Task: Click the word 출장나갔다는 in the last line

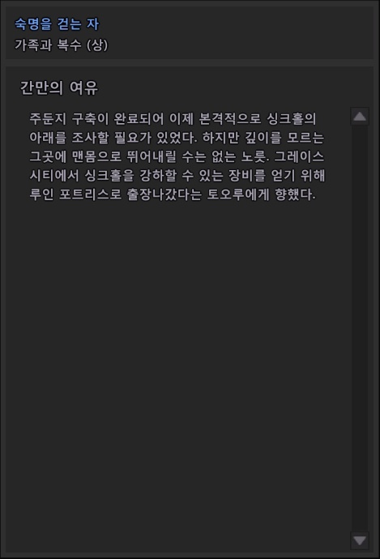Action: 164,194
